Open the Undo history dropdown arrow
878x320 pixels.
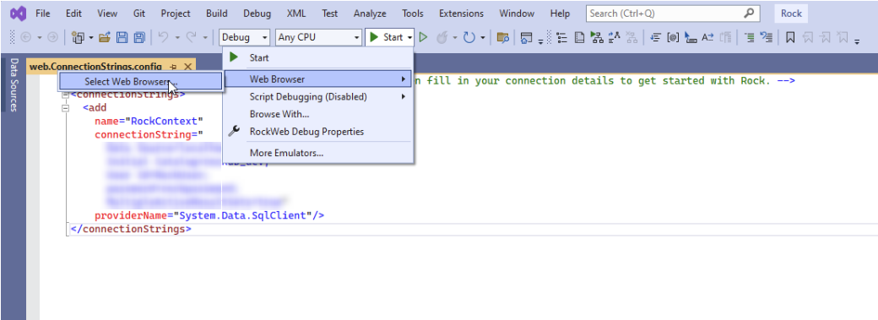point(177,37)
